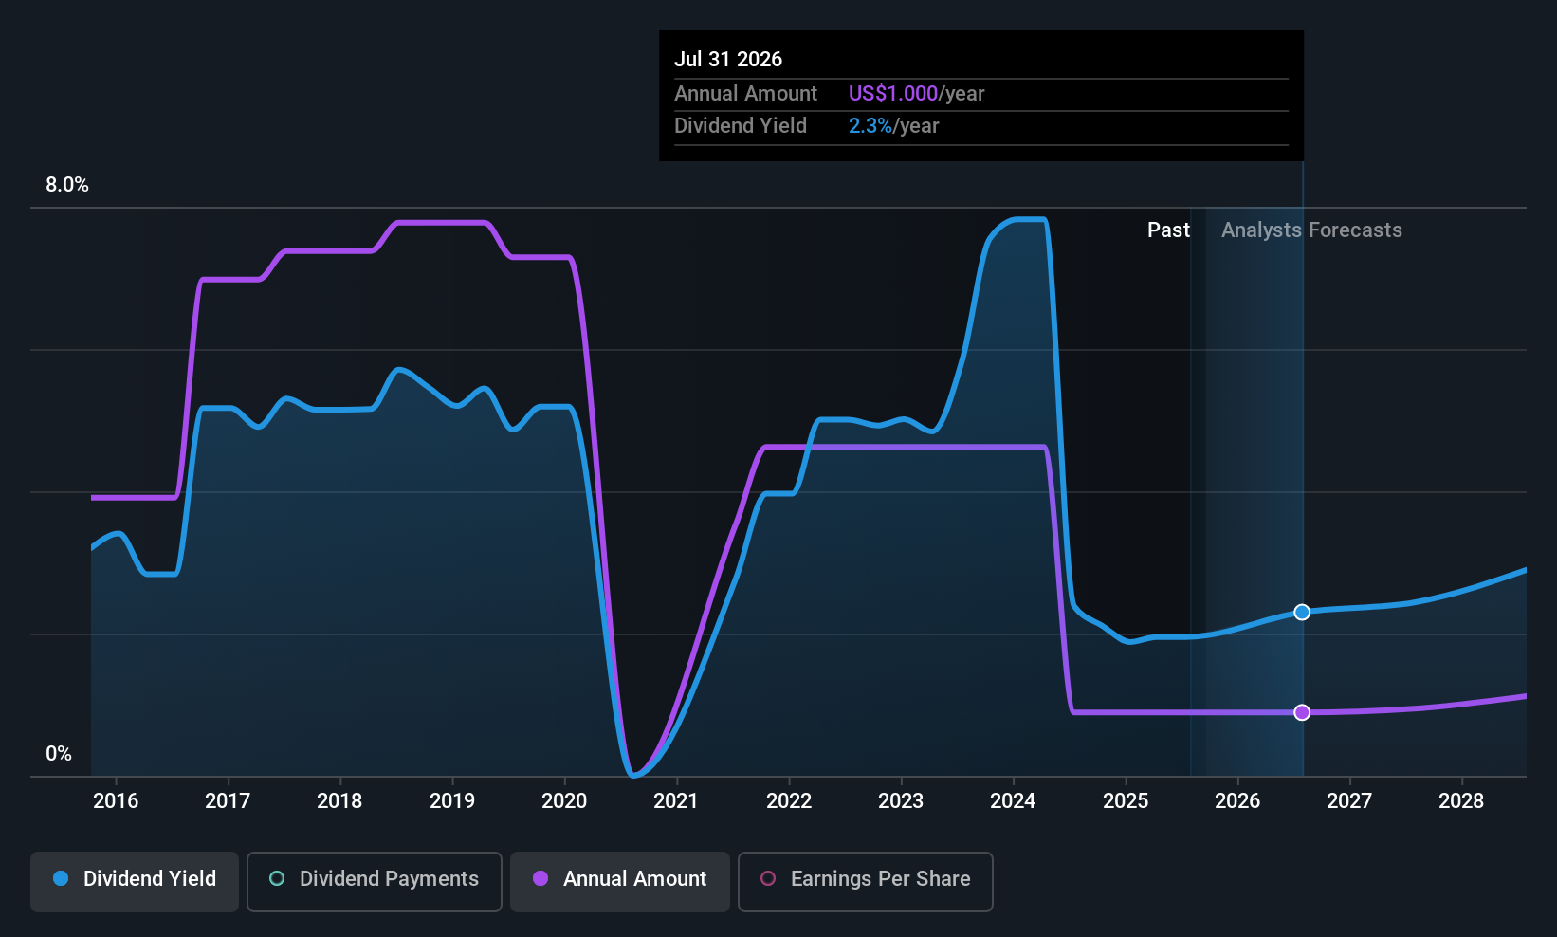The width and height of the screenshot is (1557, 937).
Task: Click the 2017 x-axis label
Action: [228, 801]
